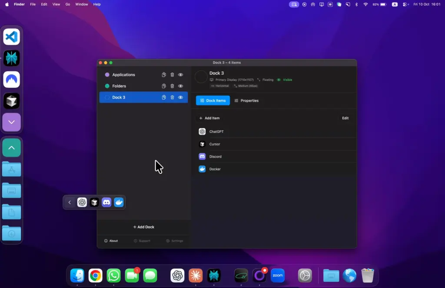The height and width of the screenshot is (288, 445).
Task: Open the File menu
Action: [x=33, y=4]
